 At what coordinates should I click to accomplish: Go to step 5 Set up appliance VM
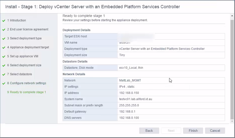(23, 56)
